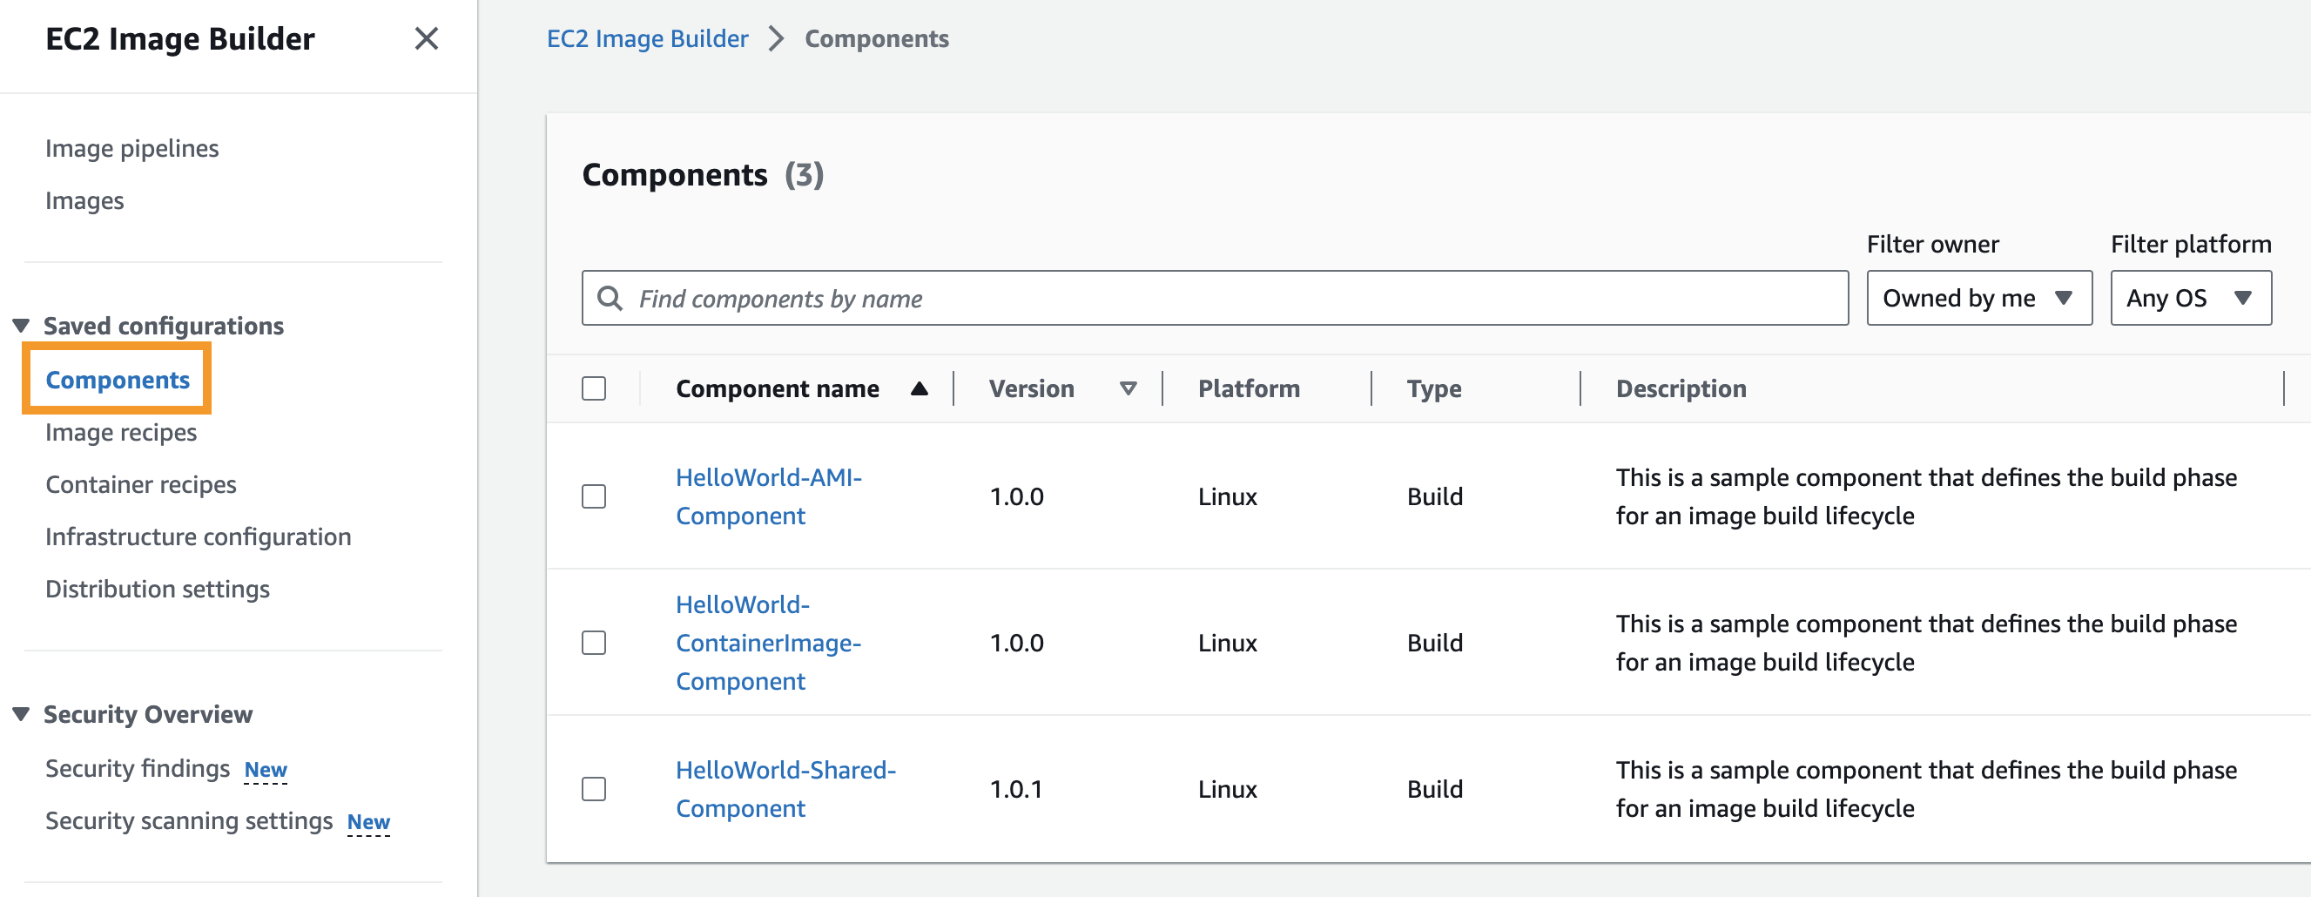
Task: Check the HelloWorld-AMI-Component row checkbox
Action: click(594, 496)
